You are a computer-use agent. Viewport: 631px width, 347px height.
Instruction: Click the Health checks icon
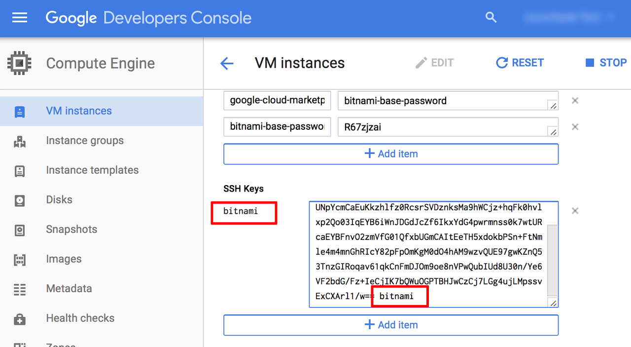(20, 319)
